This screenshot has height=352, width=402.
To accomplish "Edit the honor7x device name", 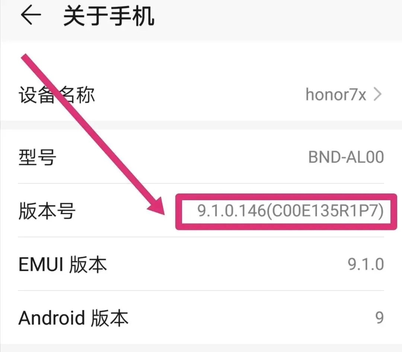I will [x=336, y=95].
